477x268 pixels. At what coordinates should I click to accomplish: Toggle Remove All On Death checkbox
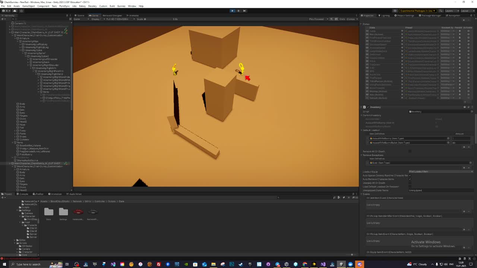click(x=410, y=151)
